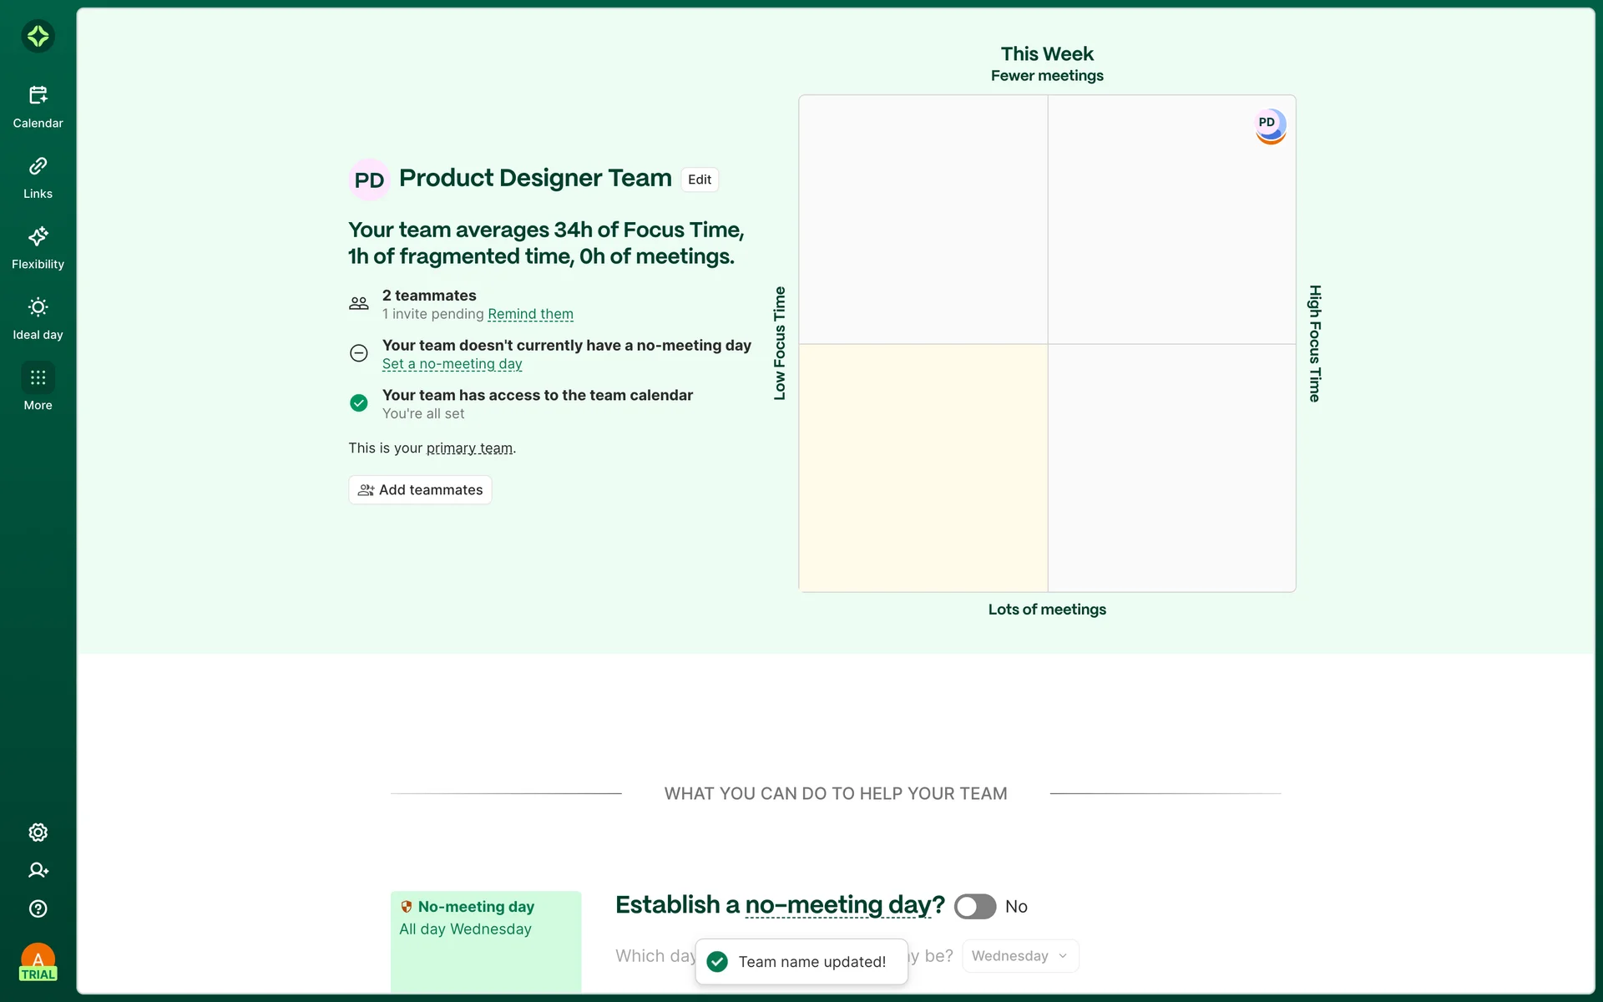Click the Remind them link
1603x1002 pixels.
pos(530,314)
